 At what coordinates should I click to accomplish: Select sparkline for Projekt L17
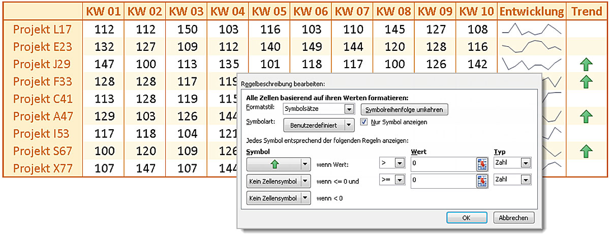(532, 29)
